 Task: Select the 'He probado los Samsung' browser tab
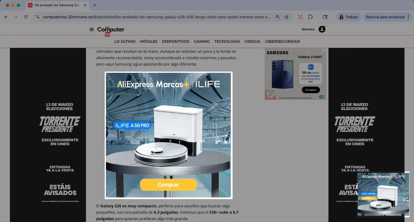(x=57, y=5)
